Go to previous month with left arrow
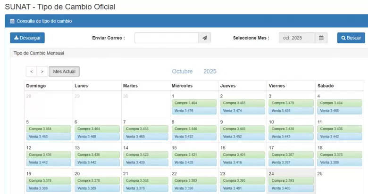The image size is (368, 194). 31,72
